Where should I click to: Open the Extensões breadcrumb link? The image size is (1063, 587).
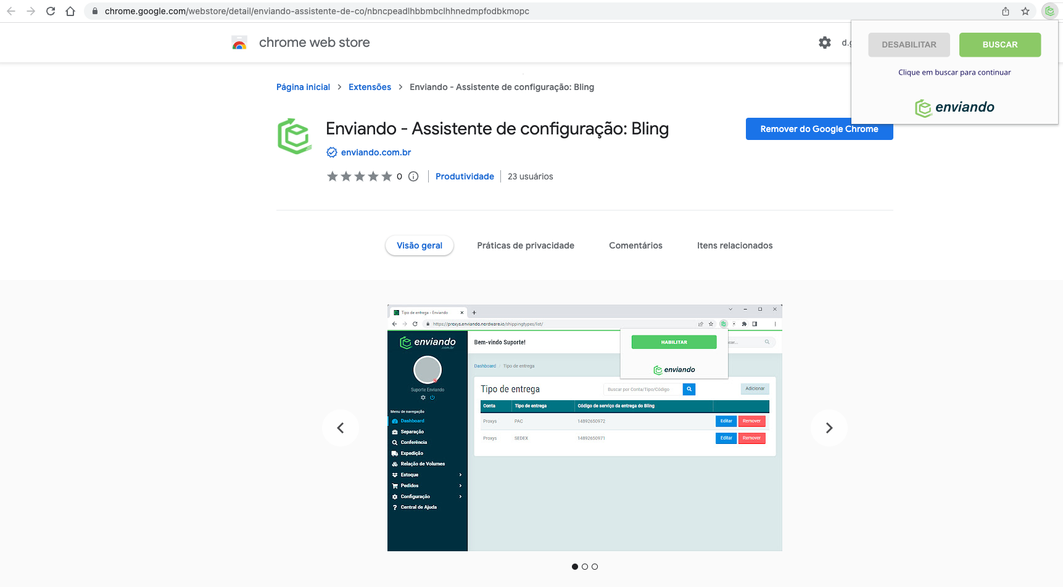coord(370,87)
